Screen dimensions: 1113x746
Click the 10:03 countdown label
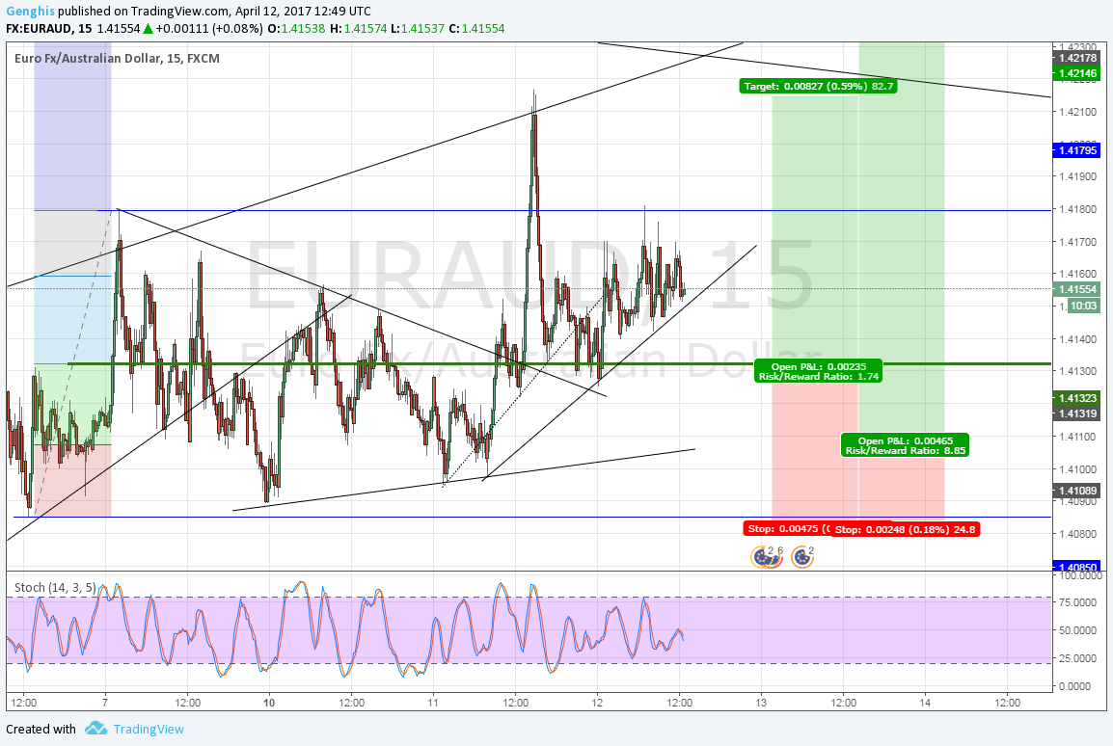pos(1083,306)
